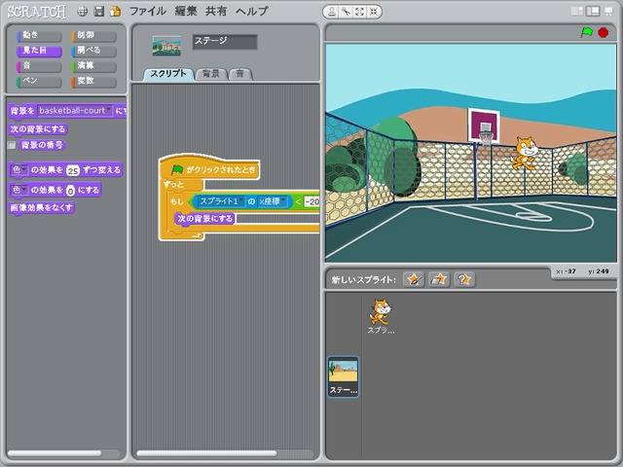Open the ペン block category

click(39, 81)
